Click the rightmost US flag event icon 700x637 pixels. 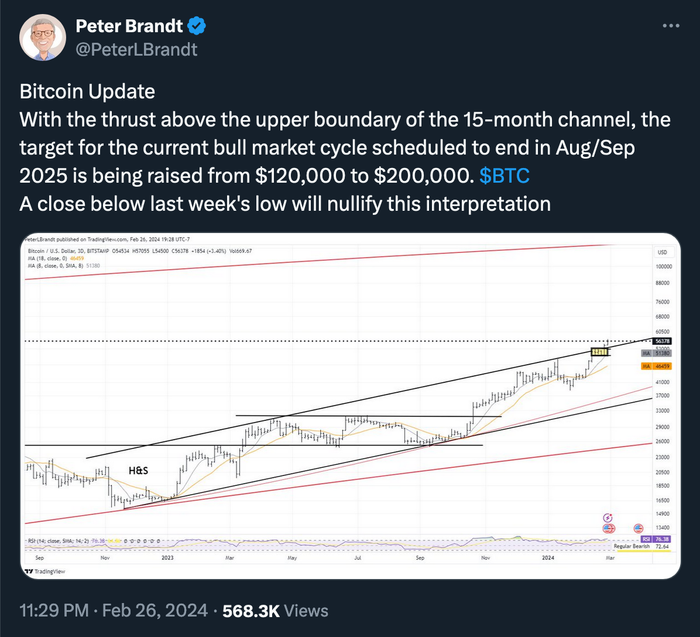tap(638, 529)
